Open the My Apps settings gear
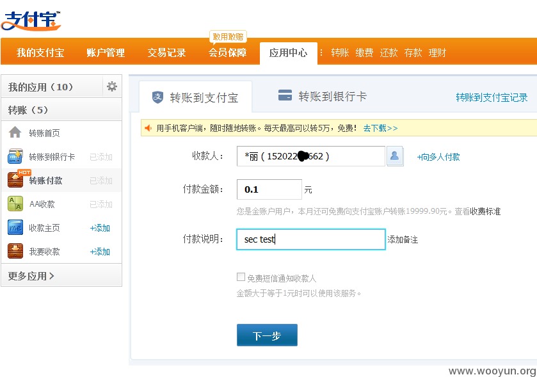Image resolution: width=537 pixels, height=377 pixels. coord(111,86)
